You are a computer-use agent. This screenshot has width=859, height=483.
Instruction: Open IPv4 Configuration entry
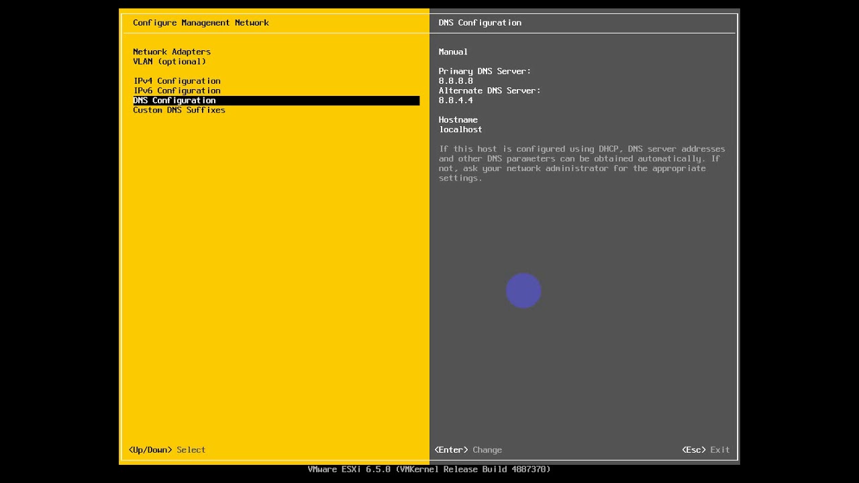(x=177, y=81)
